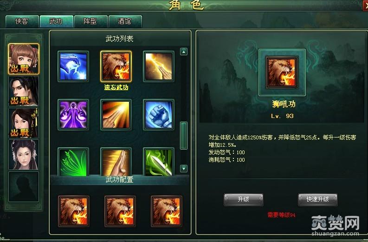The height and width of the screenshot is (242, 368).
Task: Pick the blue fist skill icon
Action: (x=159, y=115)
